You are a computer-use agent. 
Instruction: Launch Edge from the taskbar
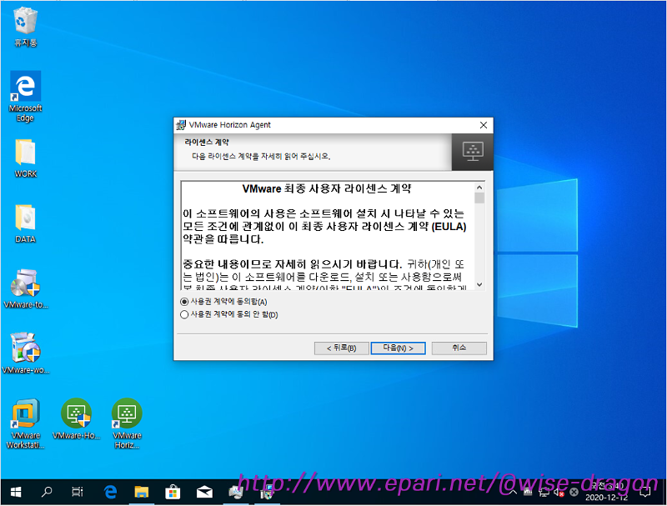click(x=110, y=493)
